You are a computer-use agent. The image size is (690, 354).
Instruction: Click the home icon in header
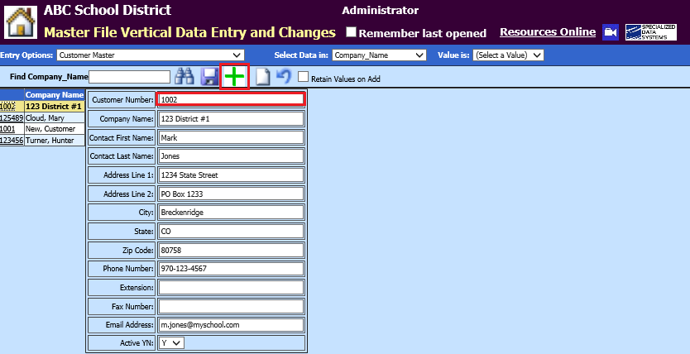pyautogui.click(x=20, y=22)
